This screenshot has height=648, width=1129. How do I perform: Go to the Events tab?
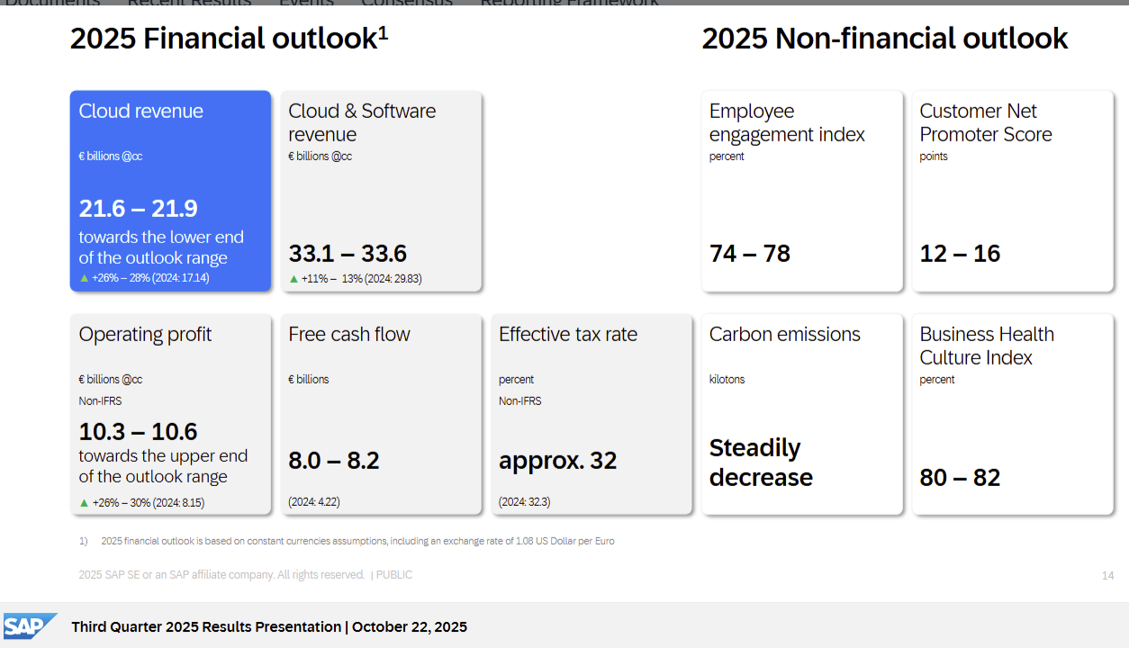pyautogui.click(x=306, y=3)
